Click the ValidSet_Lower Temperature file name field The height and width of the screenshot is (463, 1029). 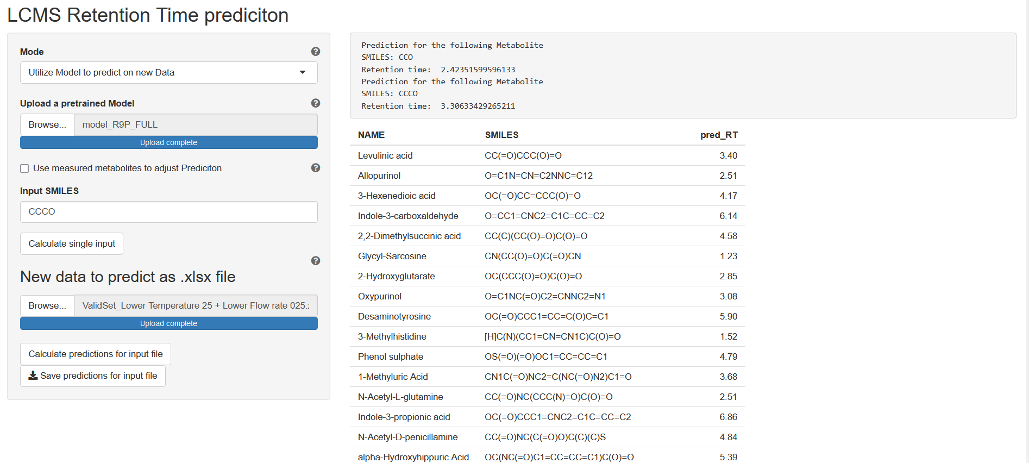pos(196,306)
